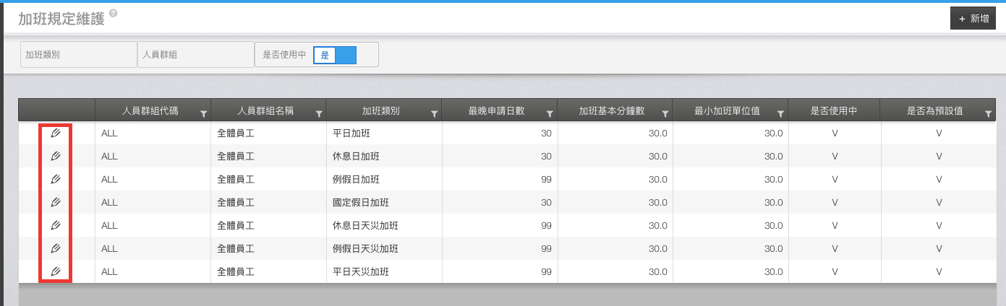Edit the 平日天災加班 row with pencil icon

(56, 272)
